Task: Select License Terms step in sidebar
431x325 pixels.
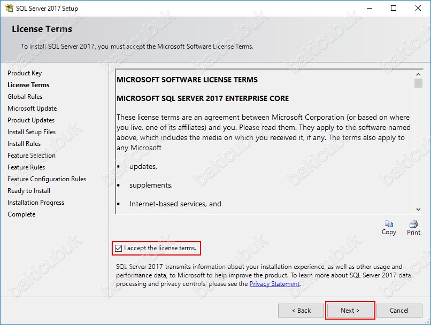Action: pyautogui.click(x=28, y=85)
